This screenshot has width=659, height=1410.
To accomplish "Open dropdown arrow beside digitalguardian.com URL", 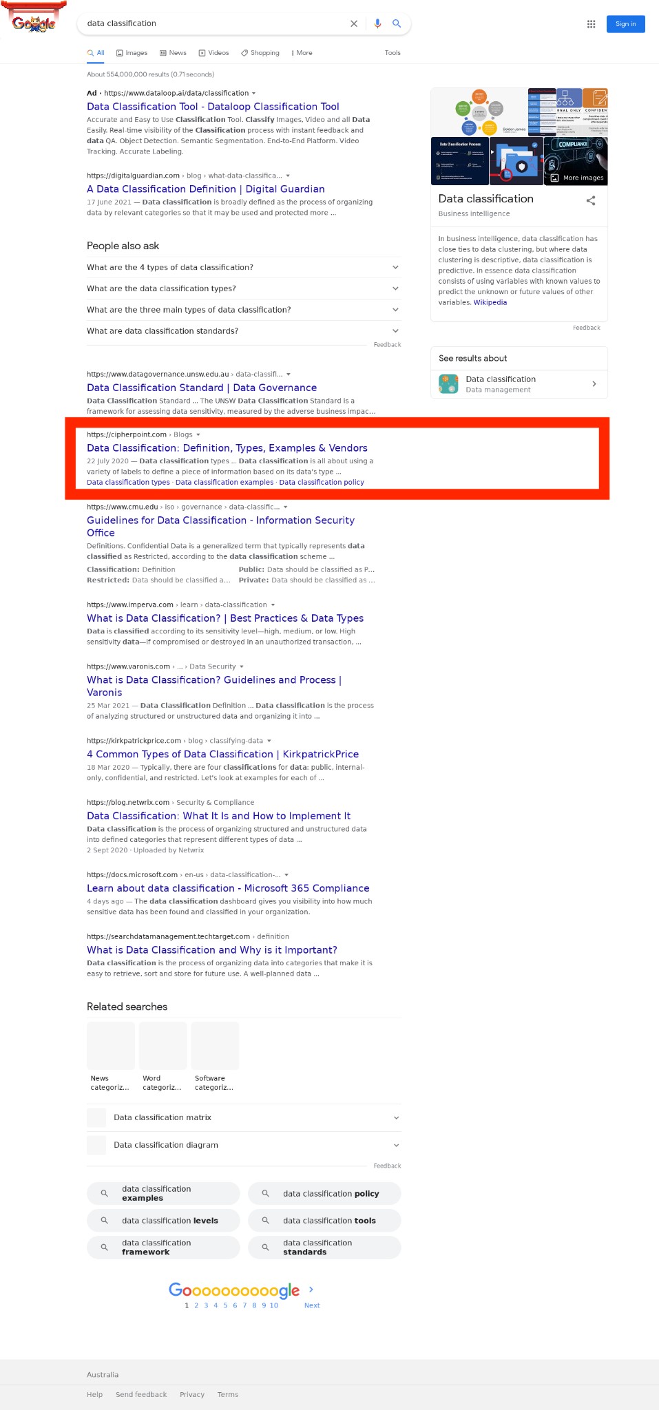I will 288,176.
